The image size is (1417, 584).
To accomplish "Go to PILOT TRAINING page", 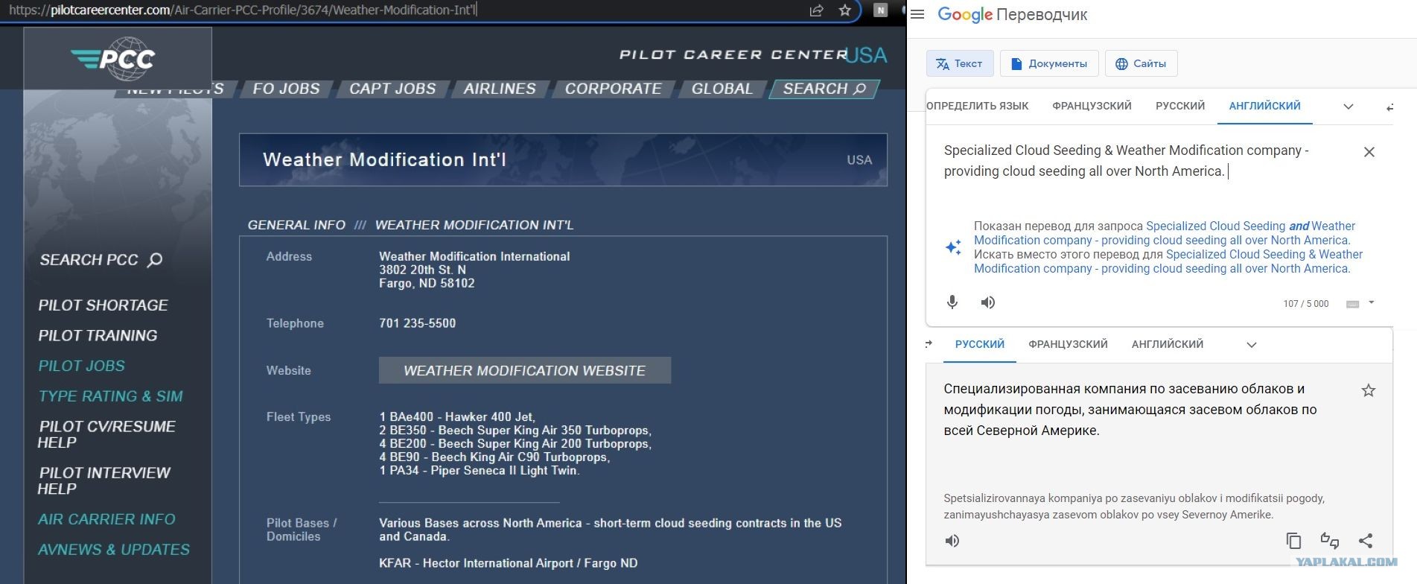I will 98,336.
